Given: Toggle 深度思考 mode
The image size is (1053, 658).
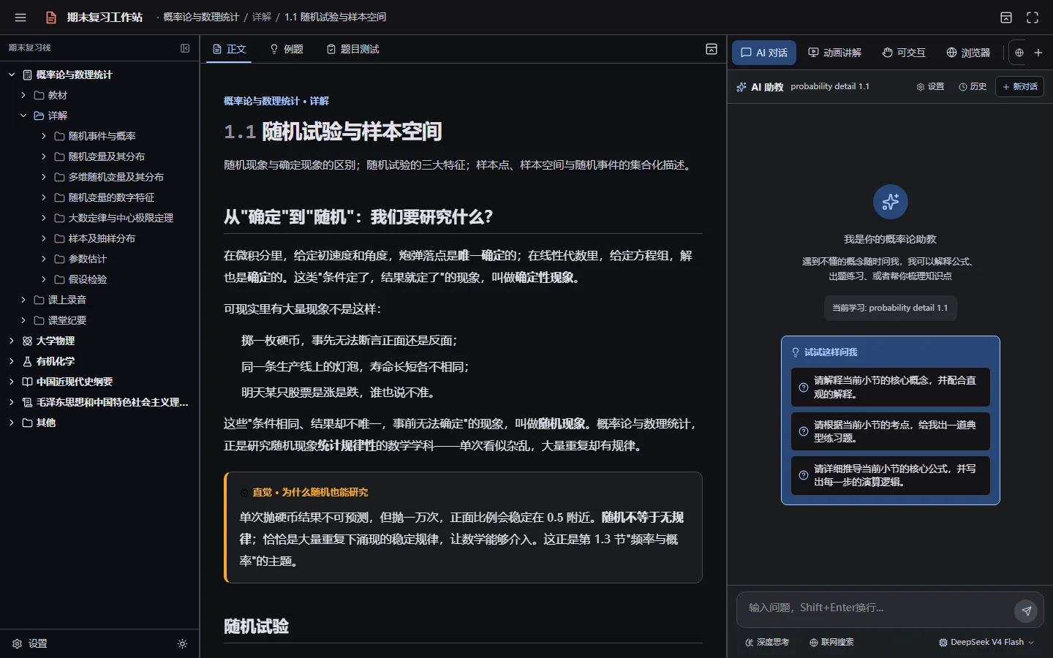Looking at the screenshot, I should tap(767, 643).
